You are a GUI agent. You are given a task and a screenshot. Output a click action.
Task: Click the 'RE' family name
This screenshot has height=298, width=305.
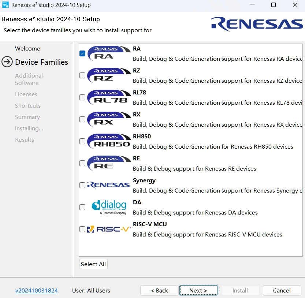(x=136, y=159)
